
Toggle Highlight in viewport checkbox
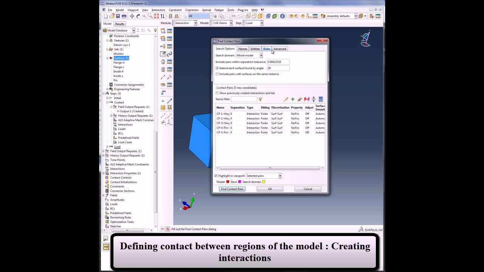click(216, 176)
